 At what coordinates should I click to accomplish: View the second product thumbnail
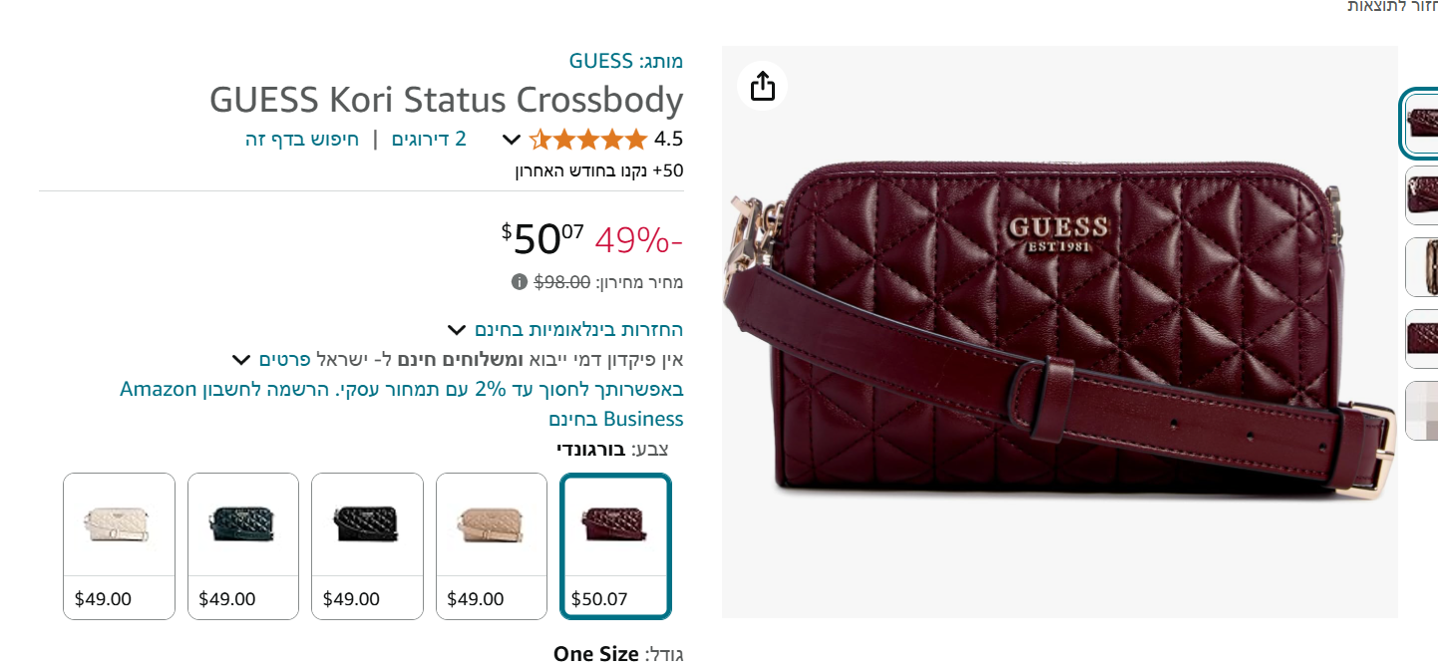(1422, 195)
